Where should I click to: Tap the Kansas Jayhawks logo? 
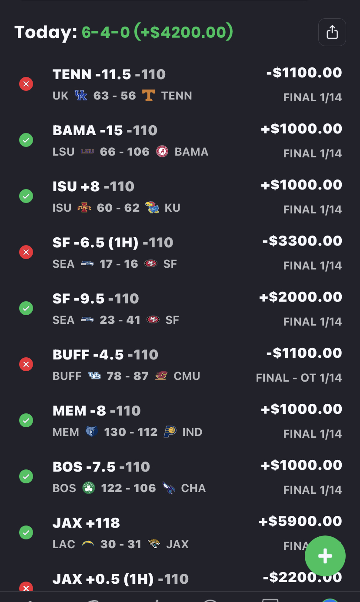click(152, 208)
